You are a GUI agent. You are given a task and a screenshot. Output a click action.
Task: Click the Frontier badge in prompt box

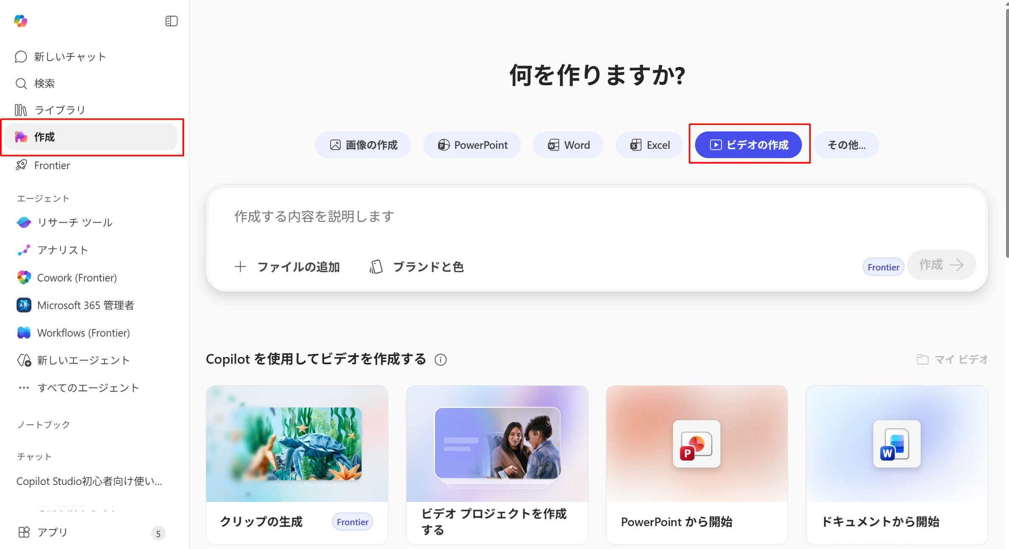tap(883, 267)
